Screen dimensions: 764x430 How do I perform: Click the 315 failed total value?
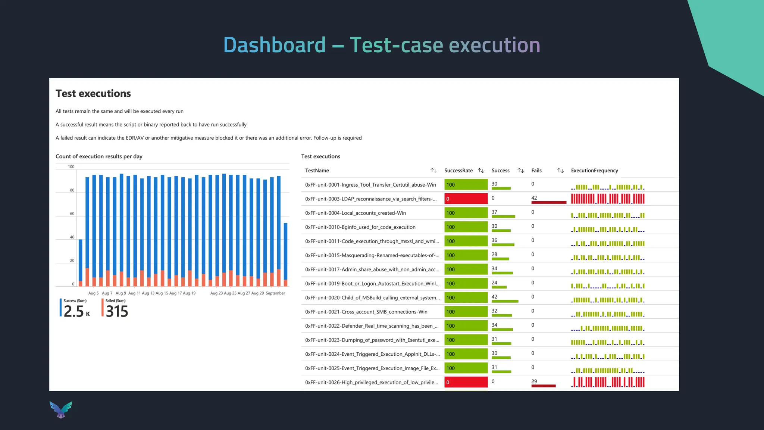[117, 312]
